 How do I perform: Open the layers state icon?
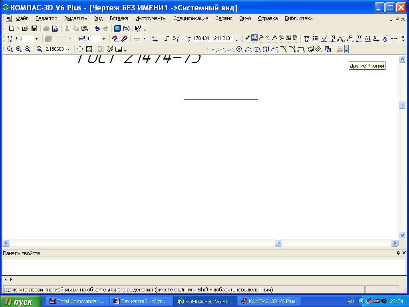coord(82,39)
